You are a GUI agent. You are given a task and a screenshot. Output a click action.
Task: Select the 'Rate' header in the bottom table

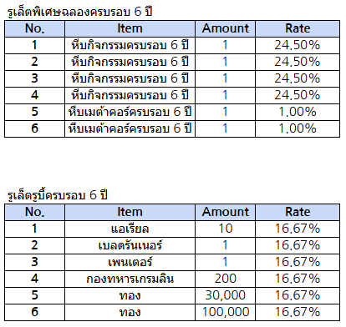[x=298, y=212]
